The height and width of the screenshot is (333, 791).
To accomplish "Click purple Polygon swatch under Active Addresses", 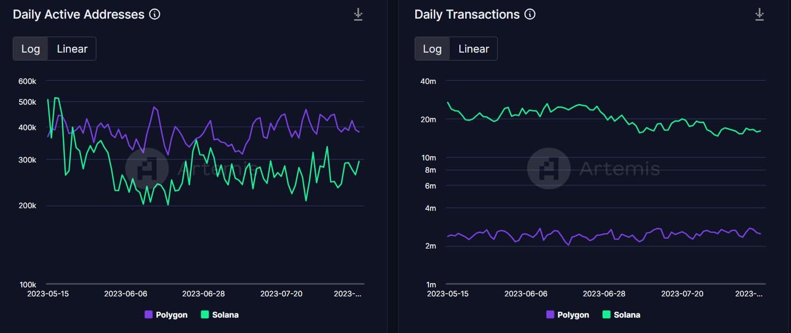I will click(x=149, y=314).
